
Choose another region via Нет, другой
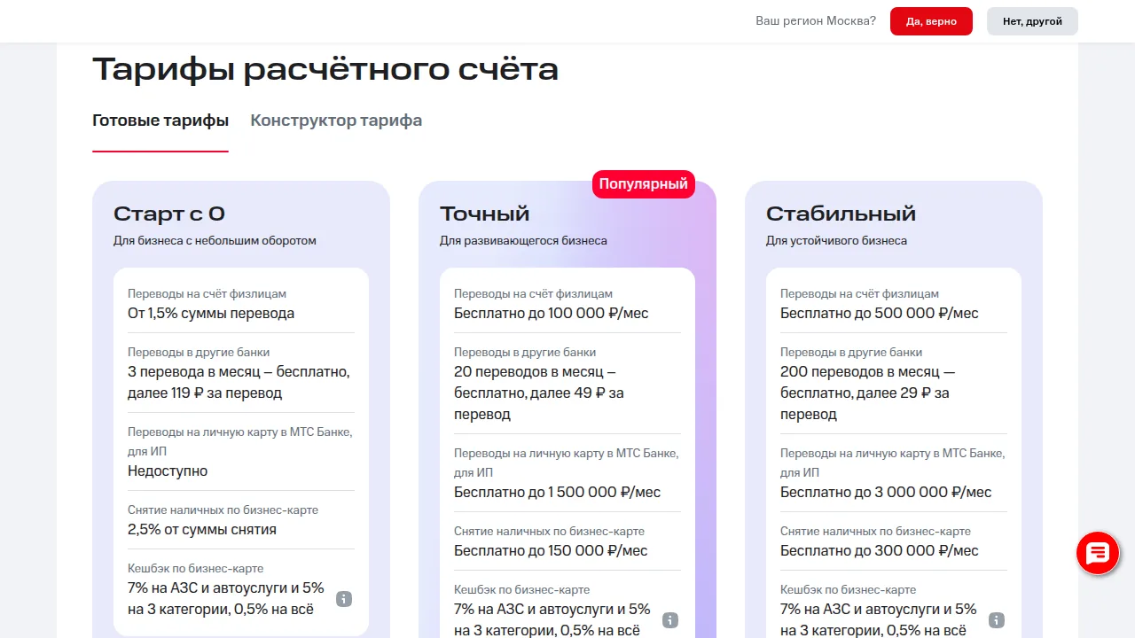(x=1032, y=21)
